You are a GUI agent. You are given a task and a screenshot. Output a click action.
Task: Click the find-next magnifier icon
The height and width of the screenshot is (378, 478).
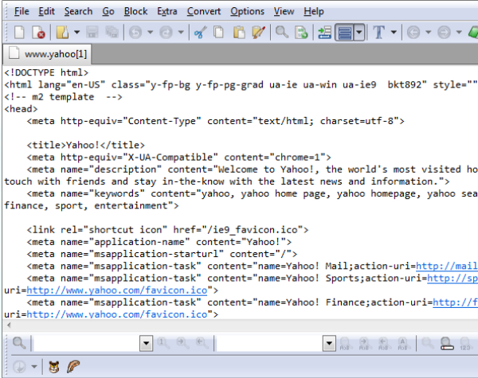tap(182, 343)
